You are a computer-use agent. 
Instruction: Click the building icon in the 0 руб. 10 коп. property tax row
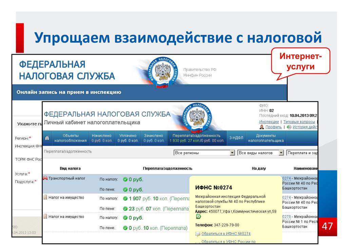click(x=45, y=217)
